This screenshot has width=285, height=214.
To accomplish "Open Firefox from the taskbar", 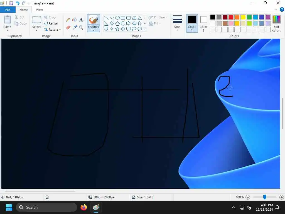I will click(83, 207).
